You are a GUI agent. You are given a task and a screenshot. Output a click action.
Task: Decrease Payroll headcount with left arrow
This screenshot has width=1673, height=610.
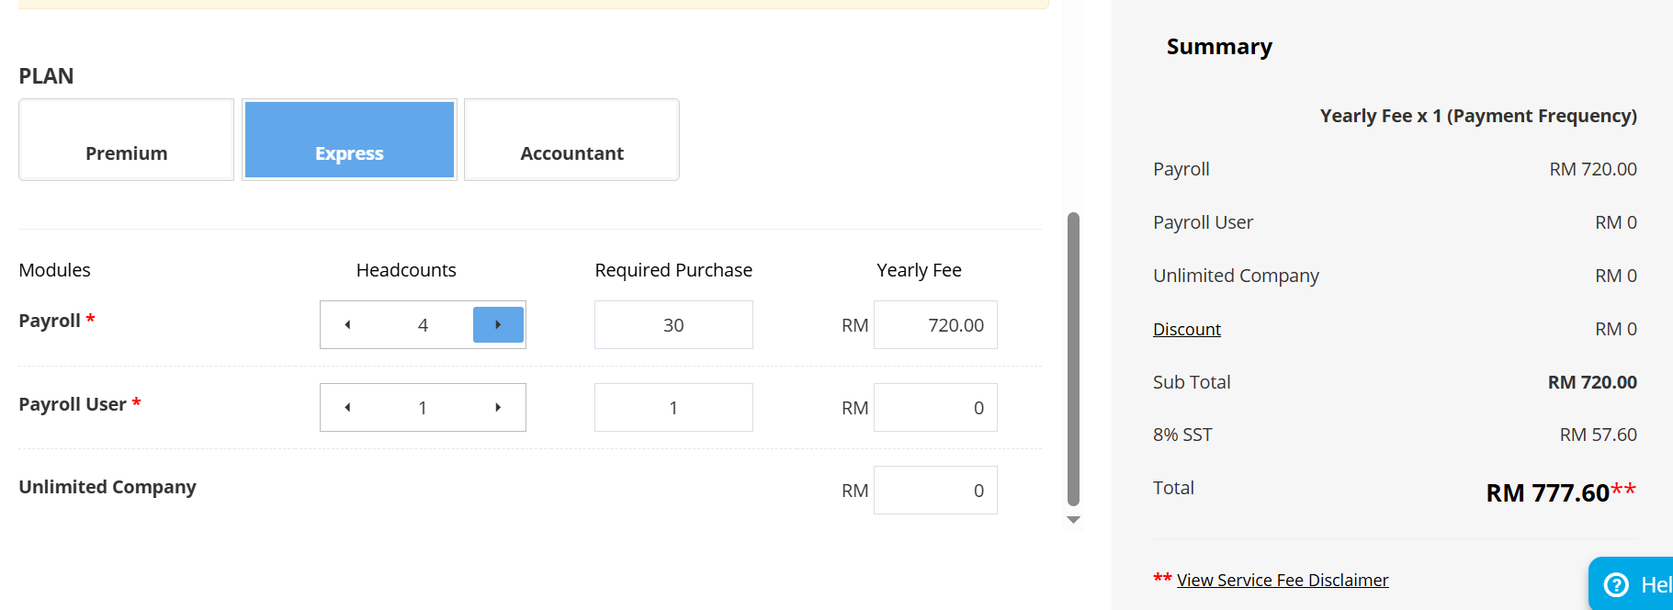(347, 325)
